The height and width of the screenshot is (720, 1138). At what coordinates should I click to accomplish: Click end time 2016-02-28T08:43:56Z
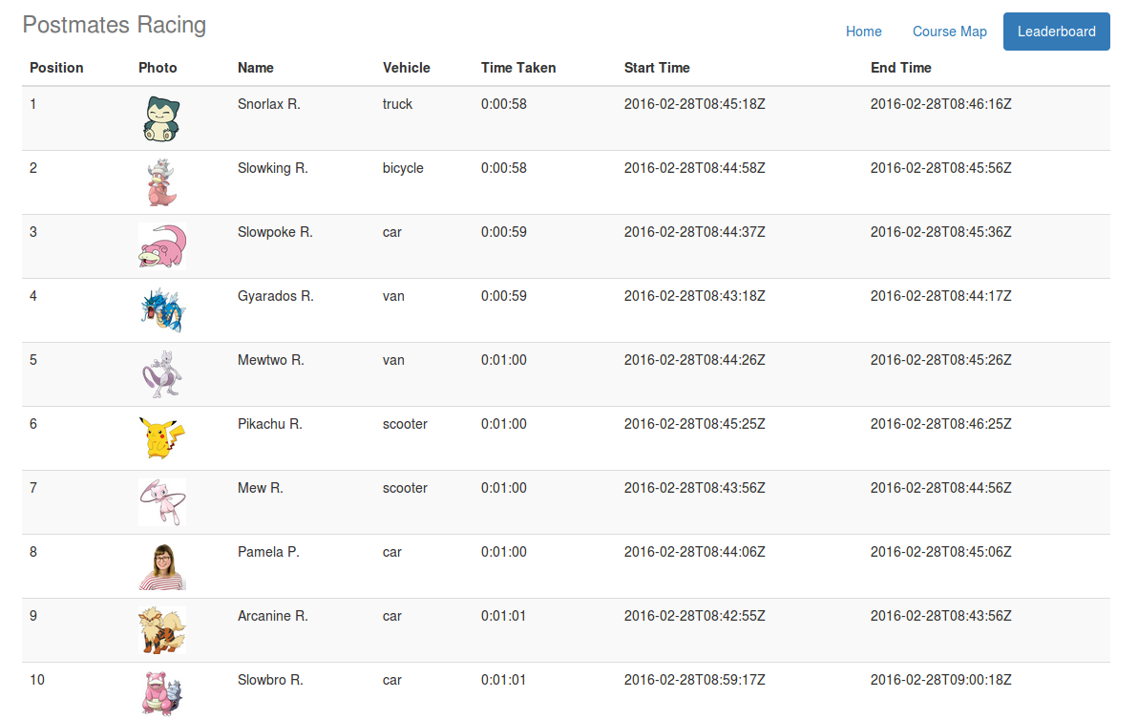pos(940,616)
